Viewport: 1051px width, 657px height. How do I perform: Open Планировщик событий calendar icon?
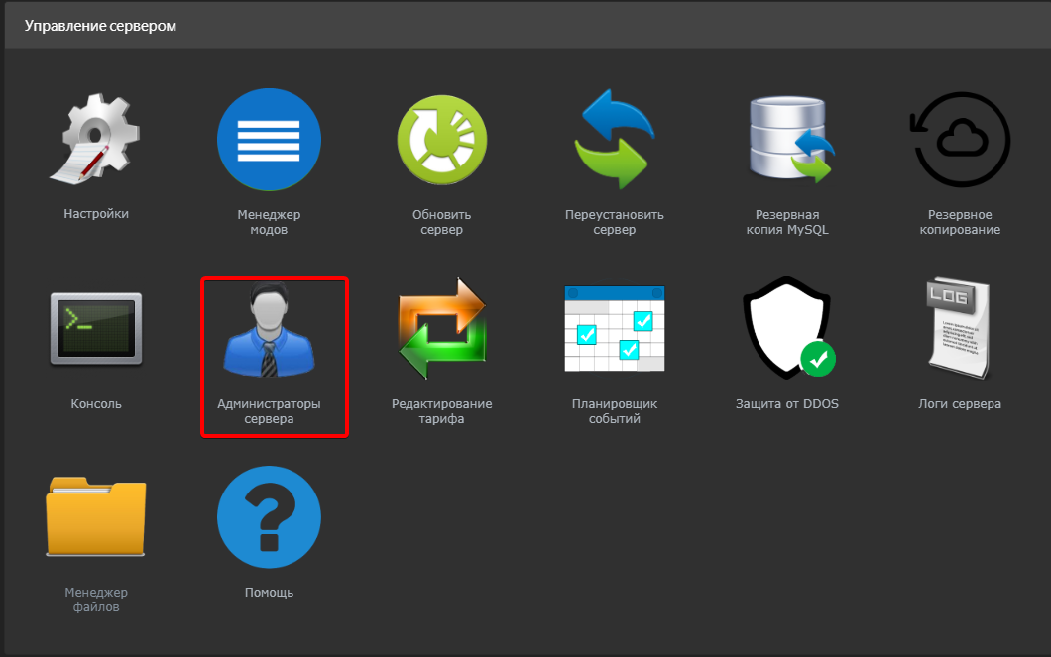coord(614,329)
